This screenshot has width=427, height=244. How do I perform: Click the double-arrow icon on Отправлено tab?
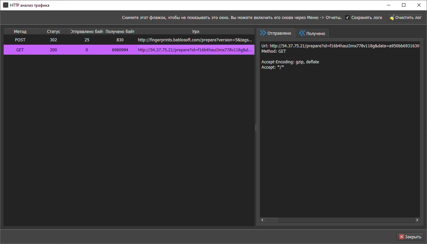pos(263,33)
